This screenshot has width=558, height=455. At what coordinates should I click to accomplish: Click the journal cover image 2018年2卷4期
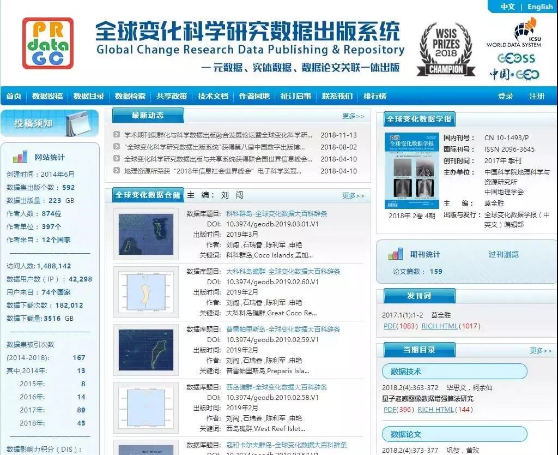pyautogui.click(x=412, y=170)
